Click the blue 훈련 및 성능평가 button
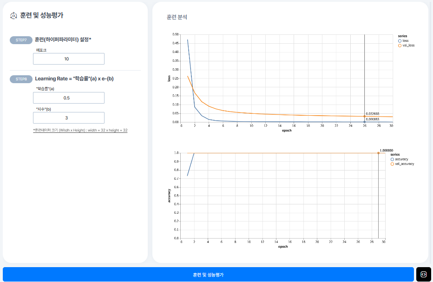 pyautogui.click(x=208, y=275)
